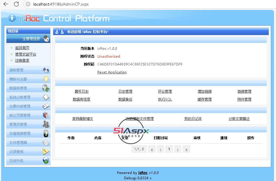This screenshot has height=181, width=276.
Task: Reload the page with refresh button
Action: coord(16,4)
